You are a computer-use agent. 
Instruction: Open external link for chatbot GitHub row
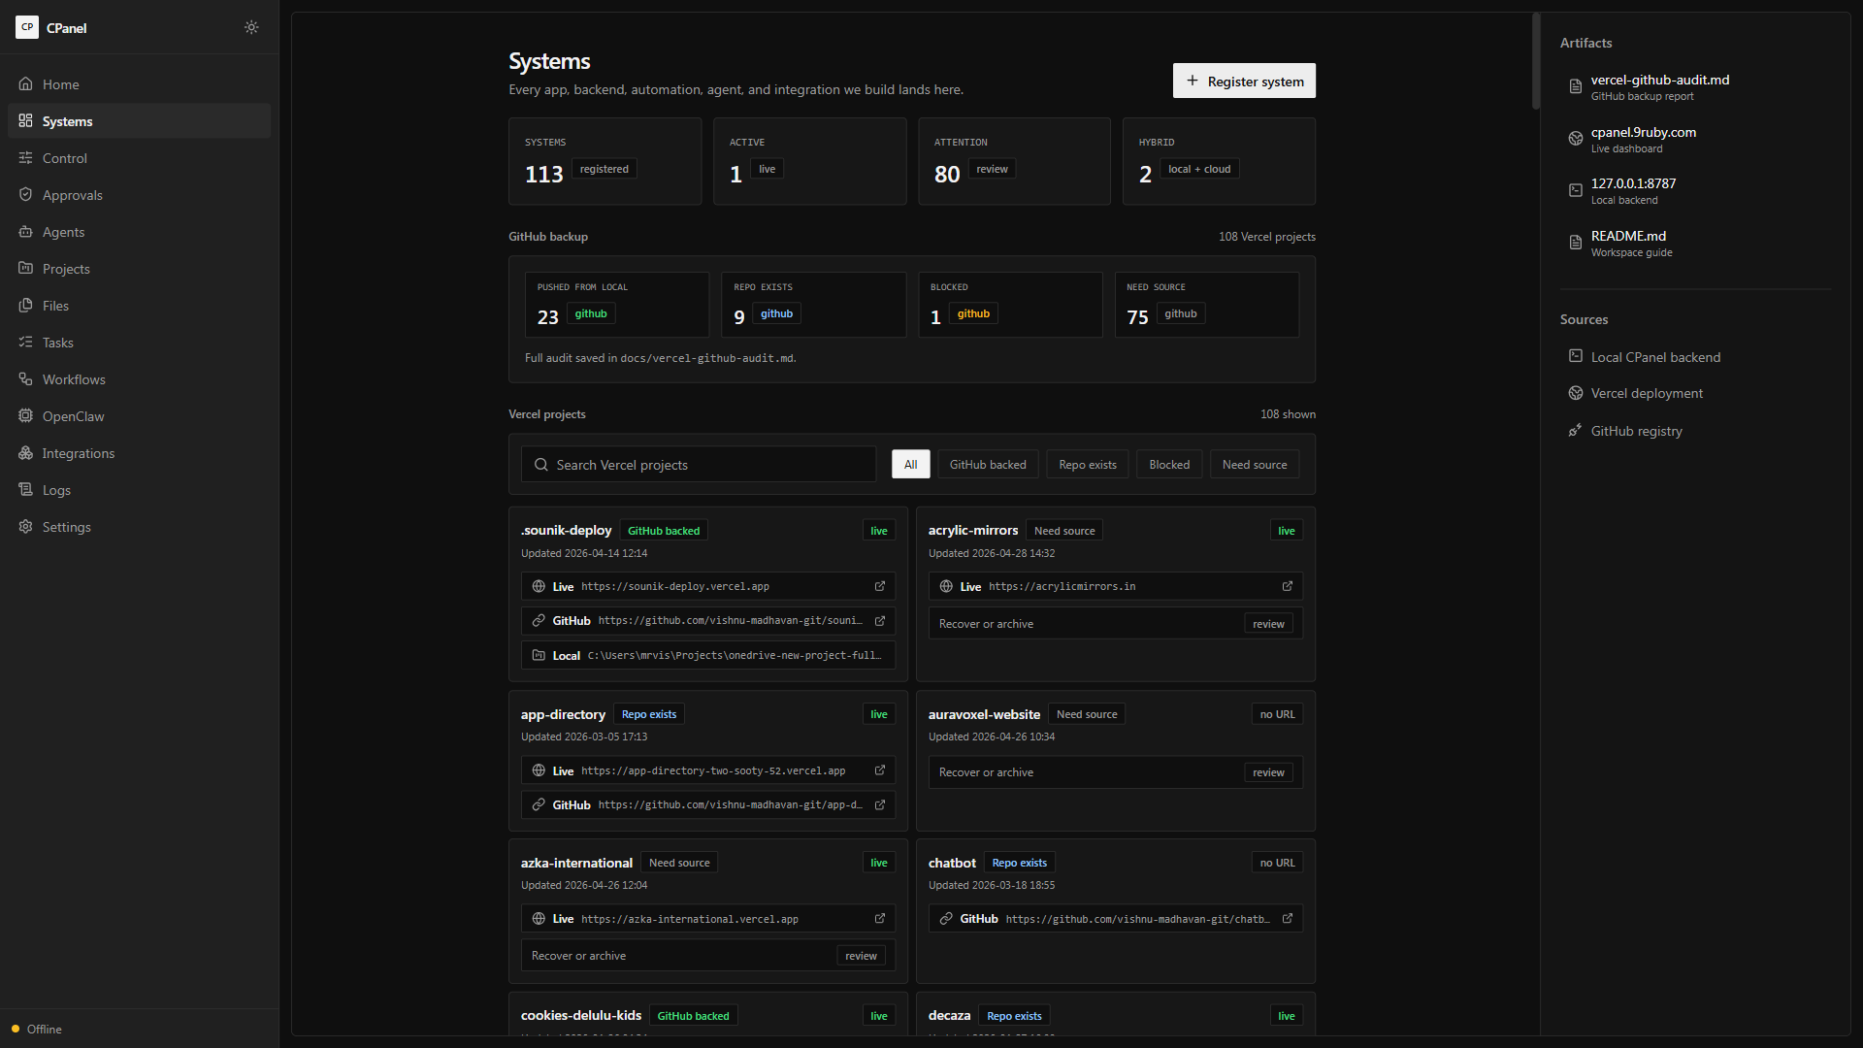1288,919
